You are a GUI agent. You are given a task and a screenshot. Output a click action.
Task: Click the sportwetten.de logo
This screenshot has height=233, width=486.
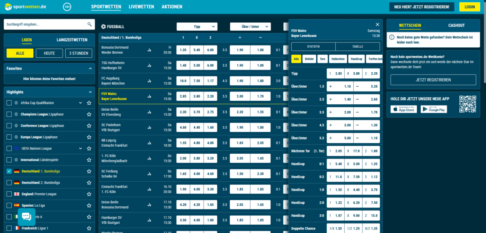tap(25, 7)
